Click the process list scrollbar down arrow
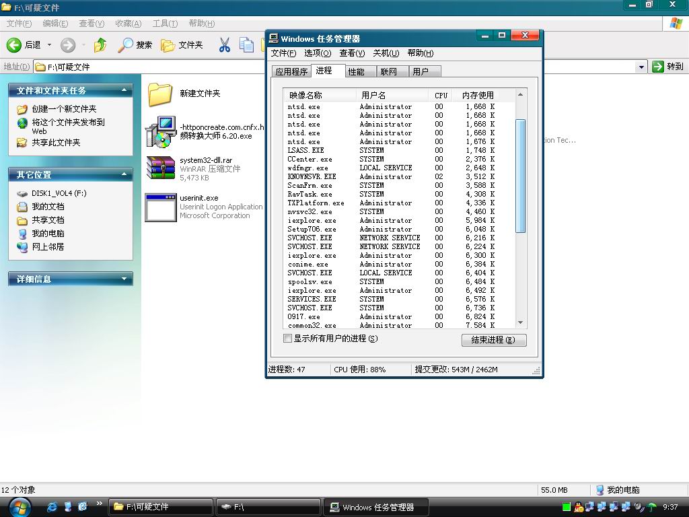689x517 pixels. point(520,322)
